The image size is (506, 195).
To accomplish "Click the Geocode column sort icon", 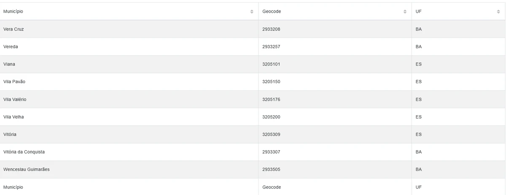I will click(x=405, y=11).
